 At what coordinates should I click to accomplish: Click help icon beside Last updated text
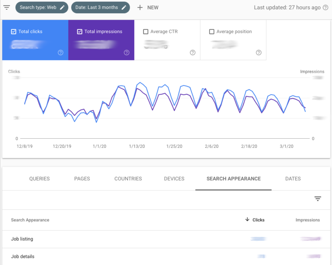tap(326, 8)
